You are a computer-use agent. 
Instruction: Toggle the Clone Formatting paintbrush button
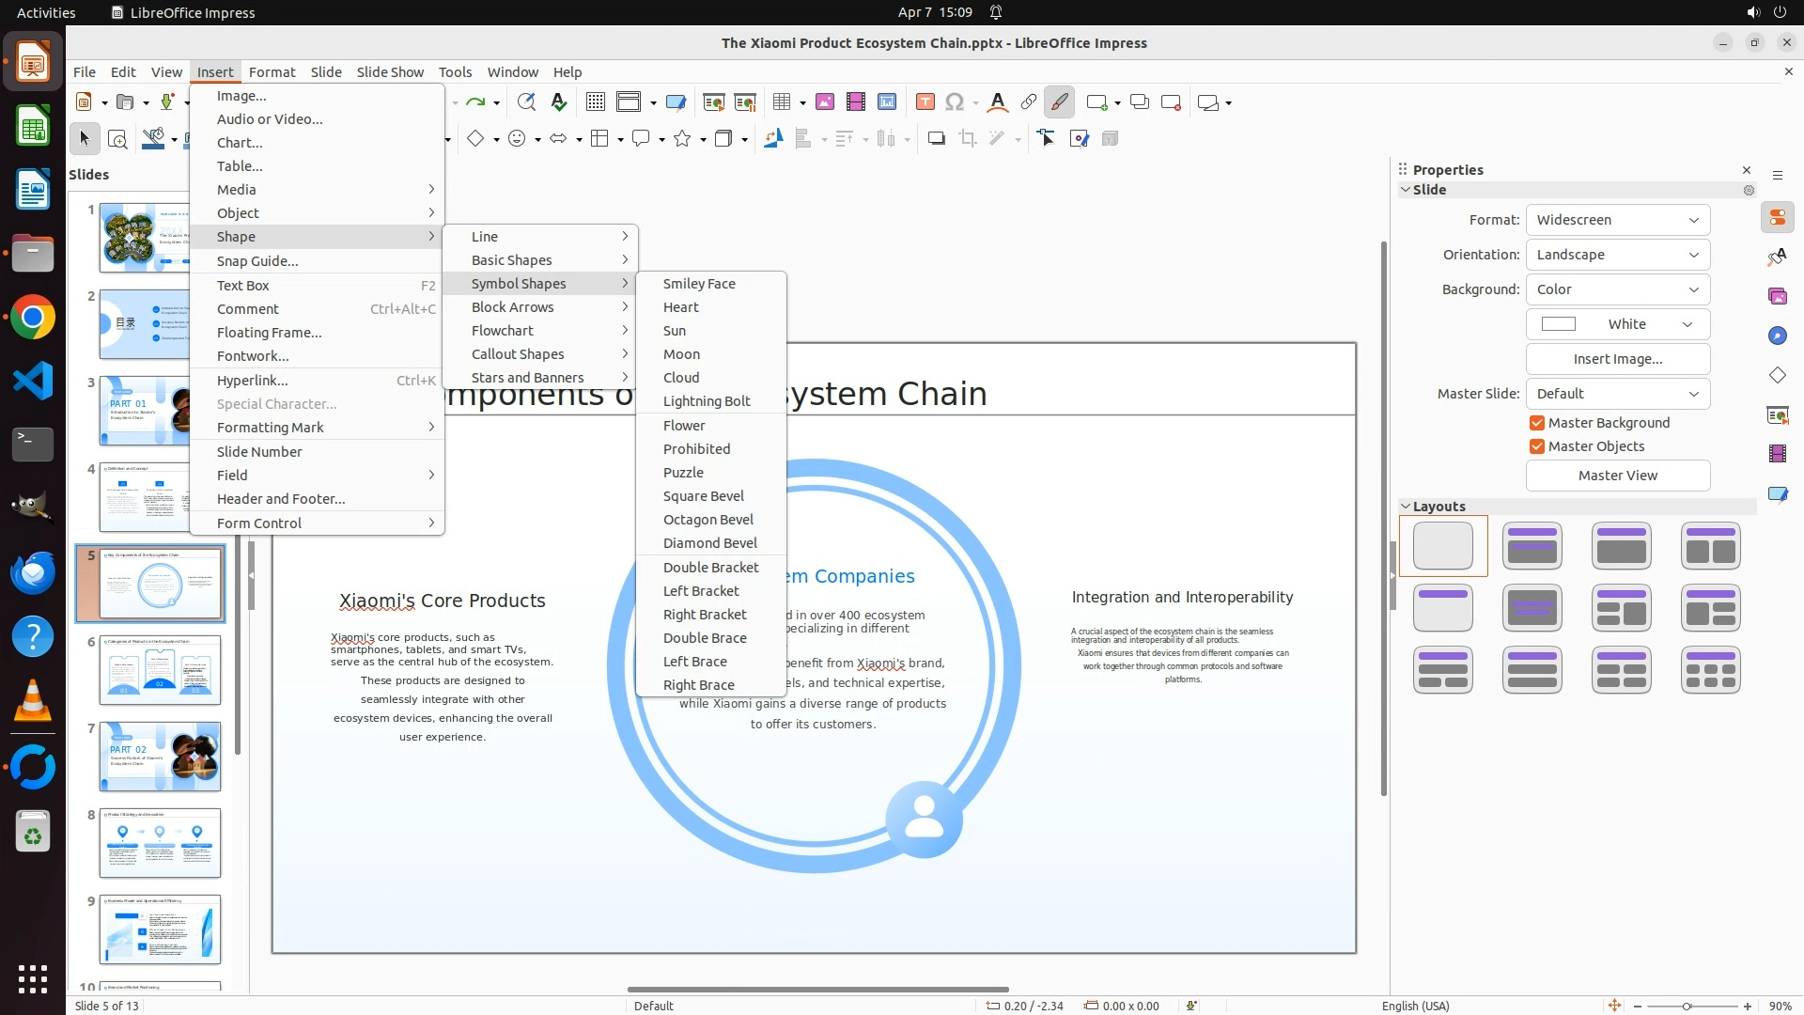[1059, 102]
